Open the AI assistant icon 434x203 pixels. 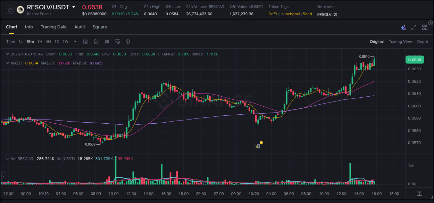click(403, 27)
